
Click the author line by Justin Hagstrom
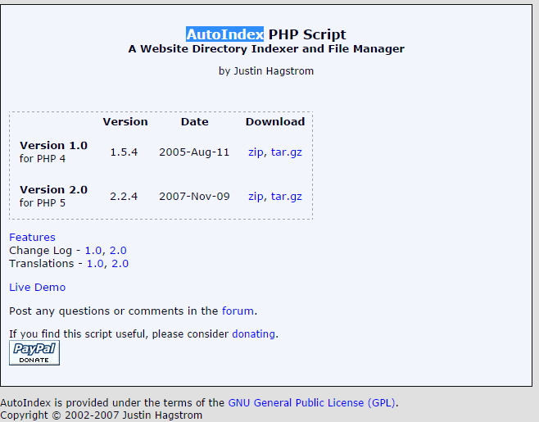(x=266, y=71)
